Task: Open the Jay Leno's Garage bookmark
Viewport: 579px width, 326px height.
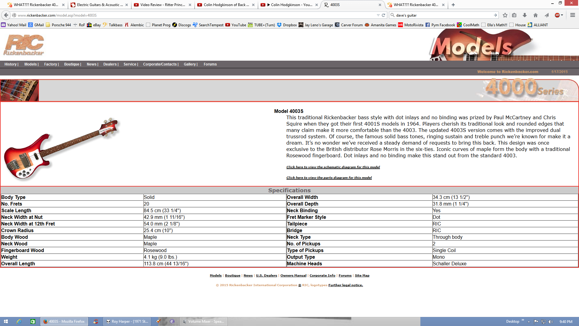Action: click(316, 25)
